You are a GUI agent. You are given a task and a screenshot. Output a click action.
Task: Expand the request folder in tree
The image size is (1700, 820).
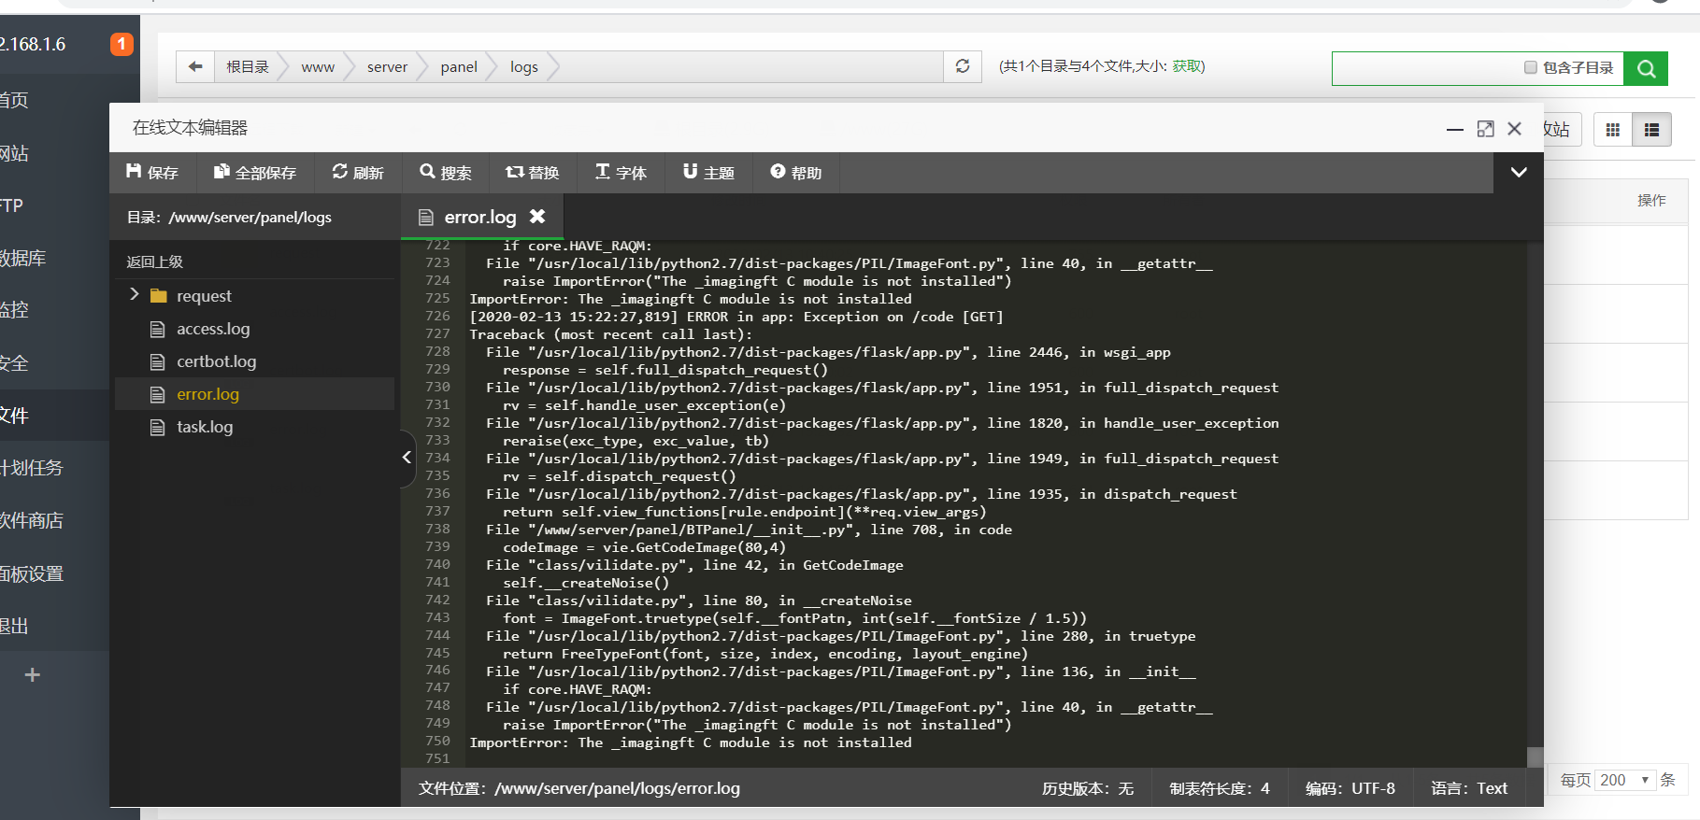coord(135,295)
